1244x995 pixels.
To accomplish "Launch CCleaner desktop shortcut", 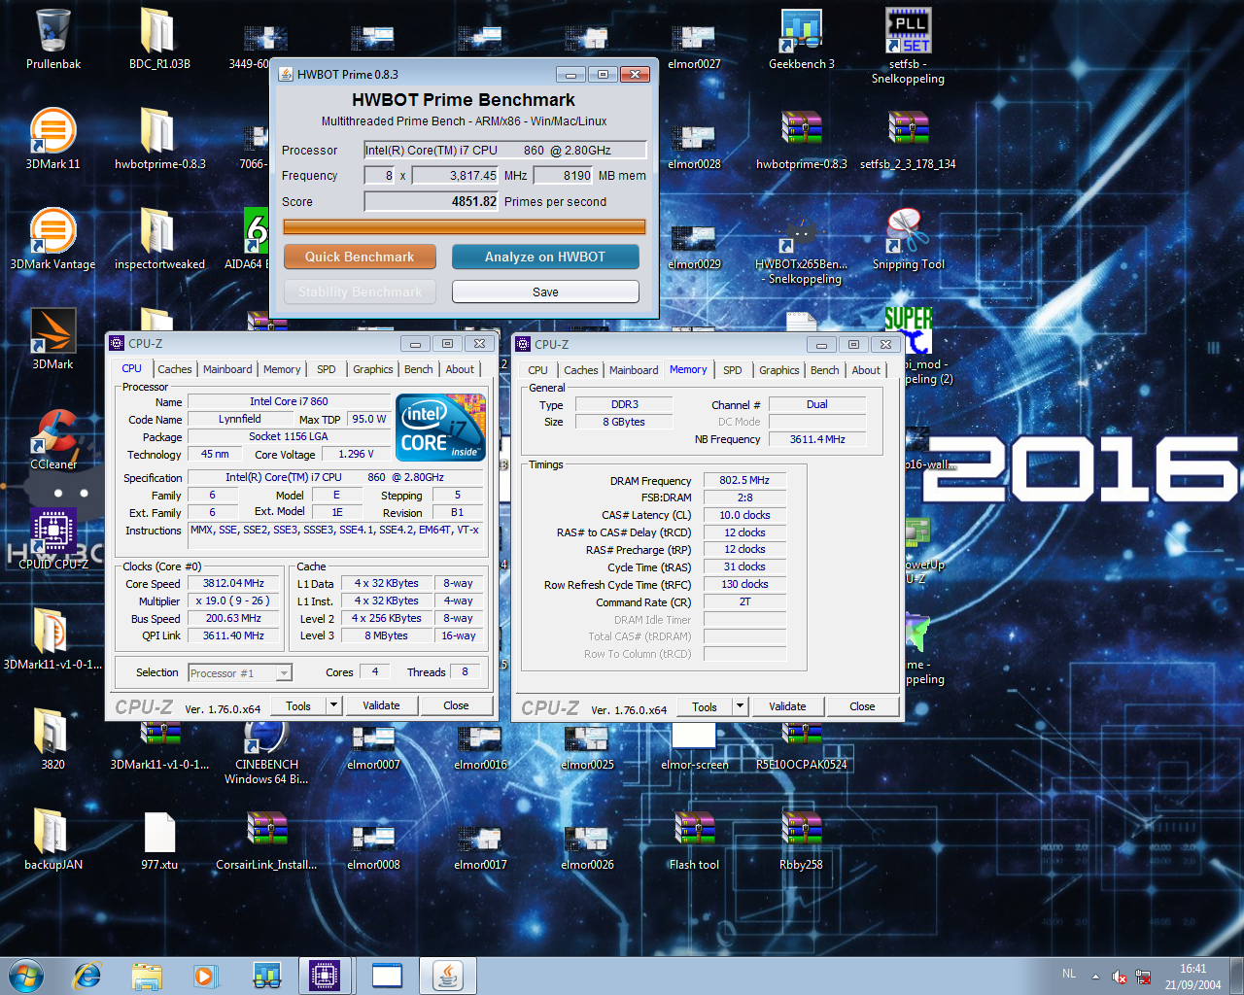I will pyautogui.click(x=53, y=439).
